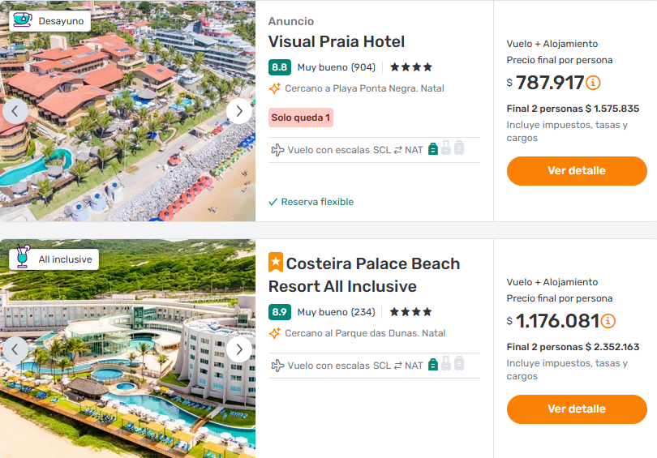657x458 pixels.
Task: Click the green baggage icon for Costeira Palace flight
Action: (433, 365)
